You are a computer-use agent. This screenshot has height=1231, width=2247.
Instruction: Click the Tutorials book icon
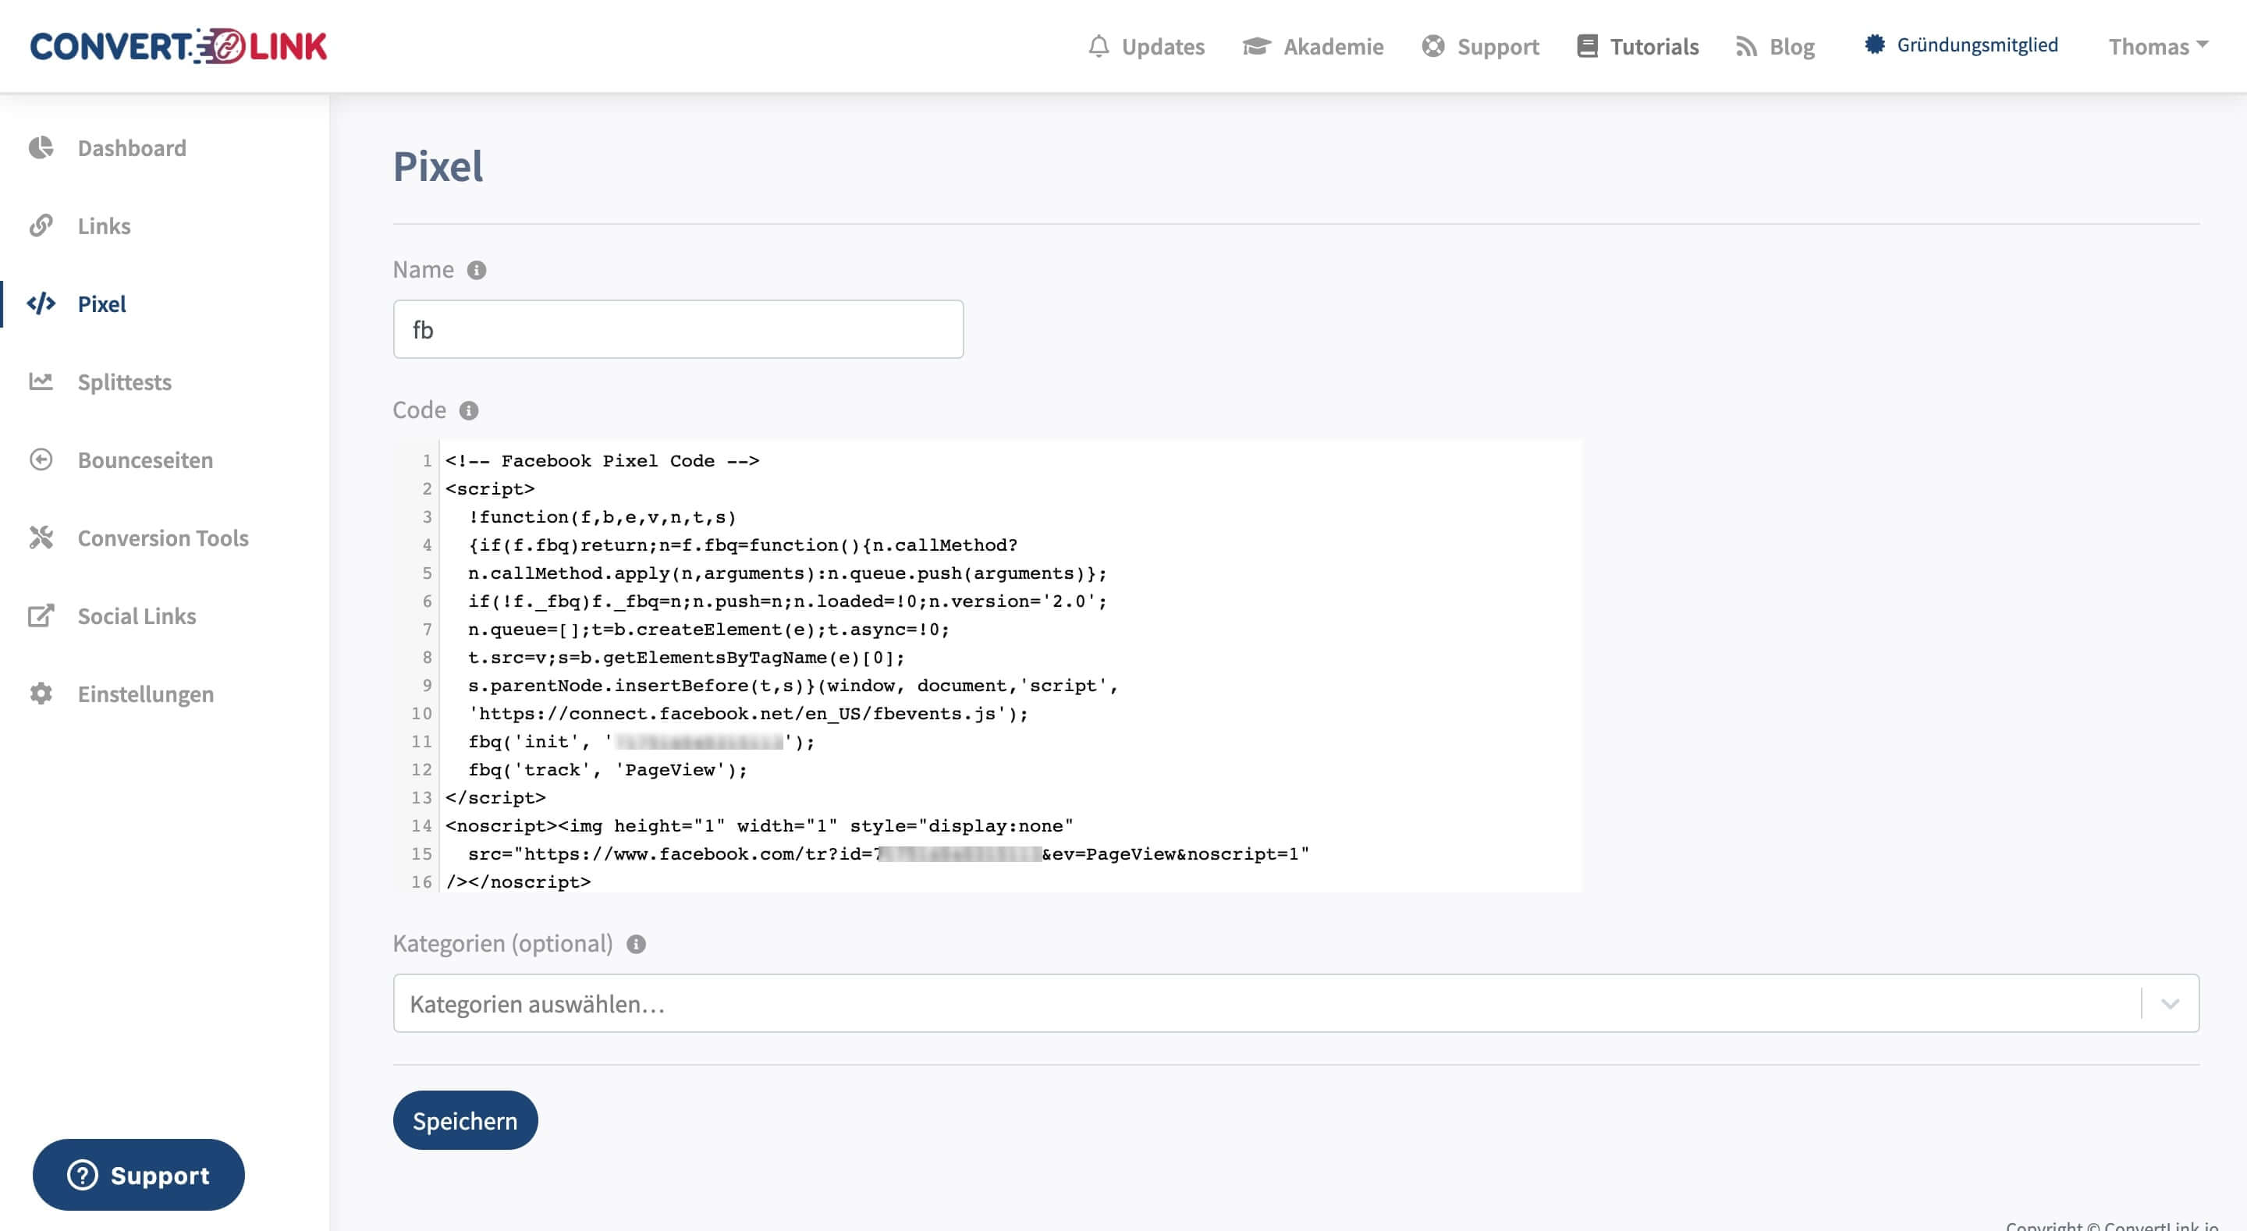(x=1588, y=46)
